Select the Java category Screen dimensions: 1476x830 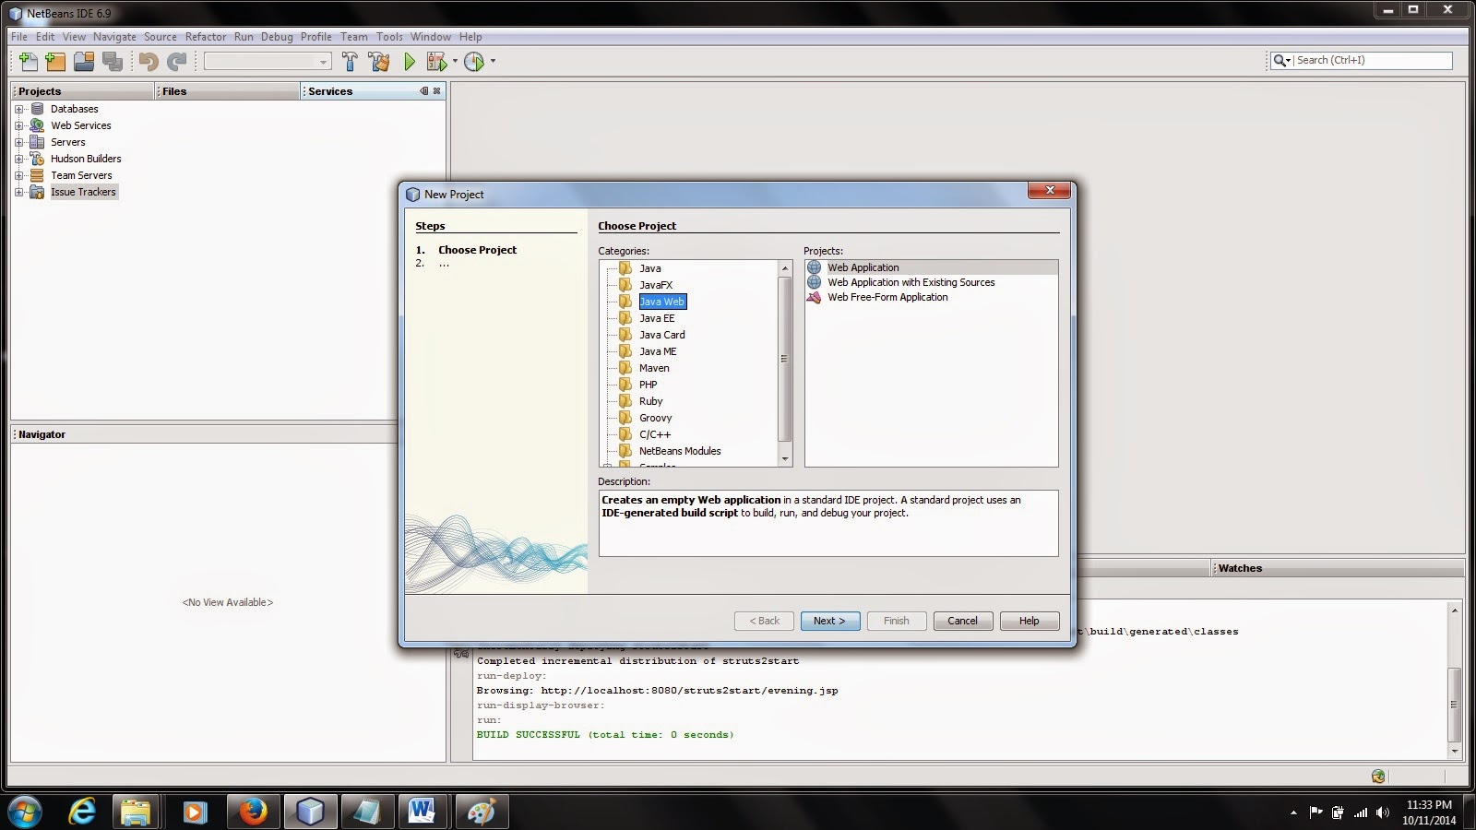pos(650,268)
